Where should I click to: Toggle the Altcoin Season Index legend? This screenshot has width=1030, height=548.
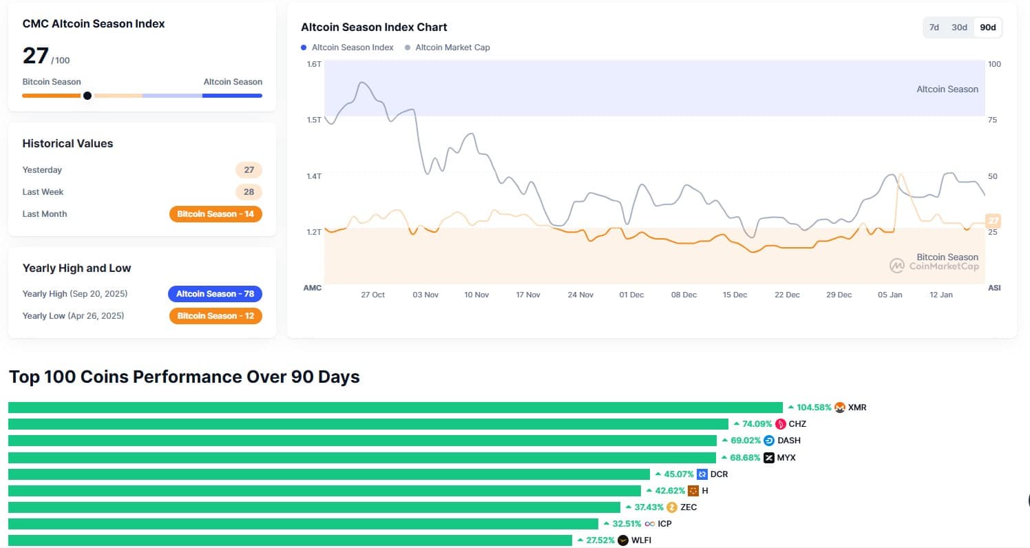coord(353,47)
